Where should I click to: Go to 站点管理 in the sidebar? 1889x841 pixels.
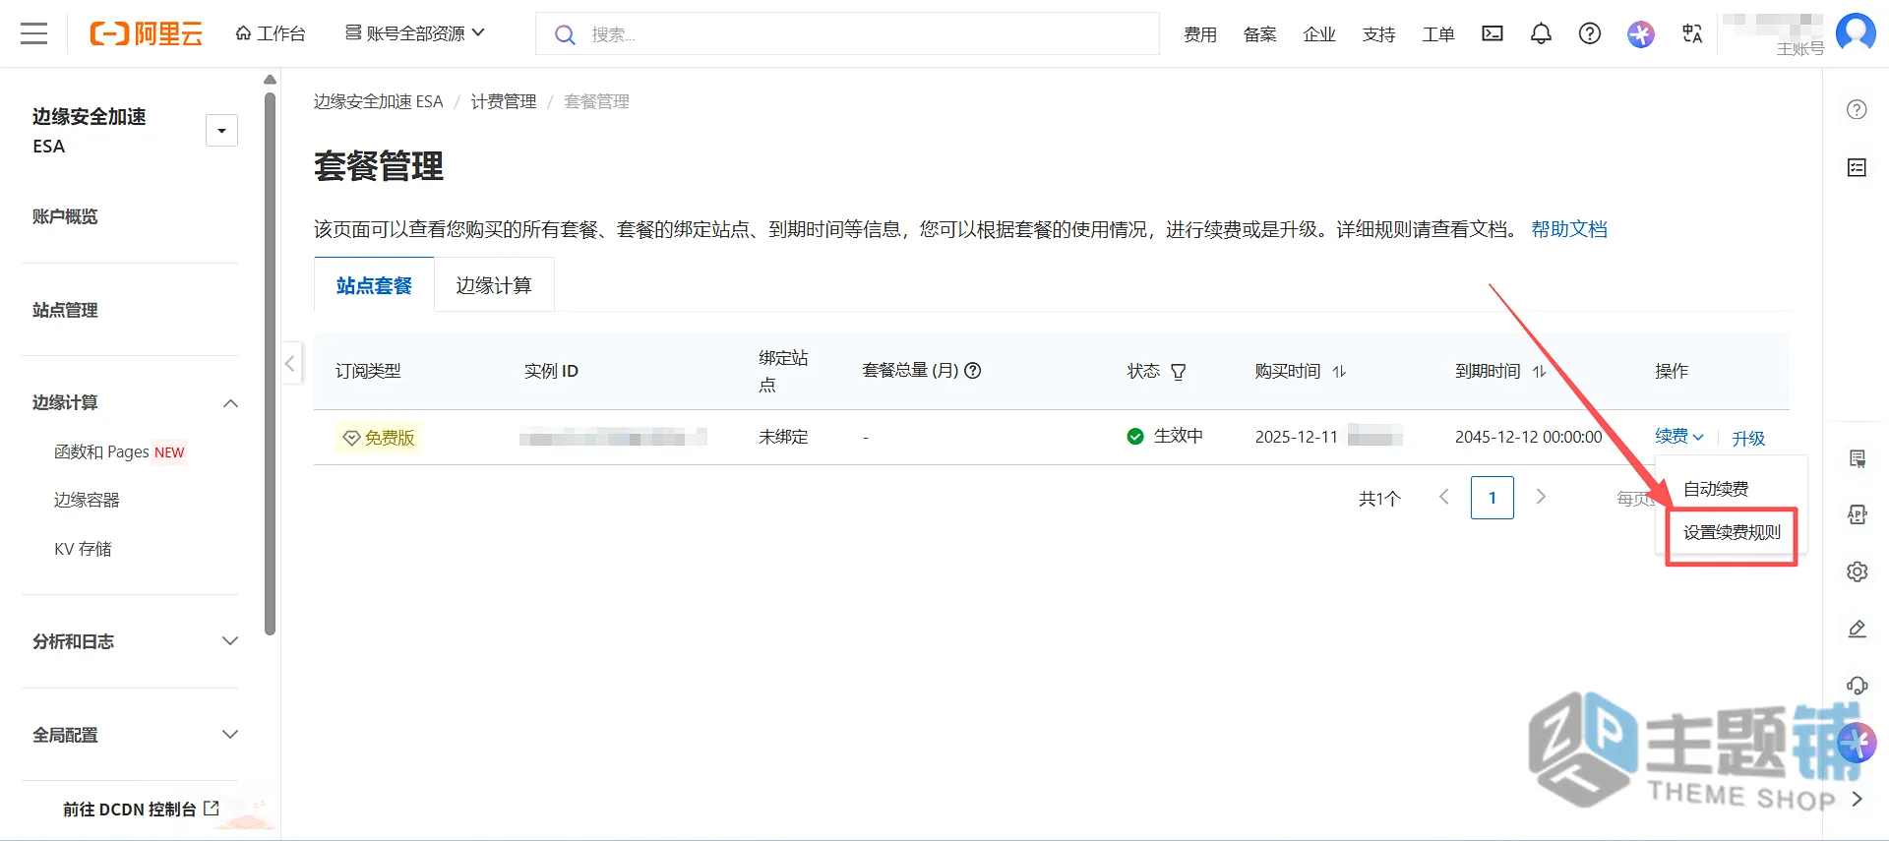click(x=65, y=310)
